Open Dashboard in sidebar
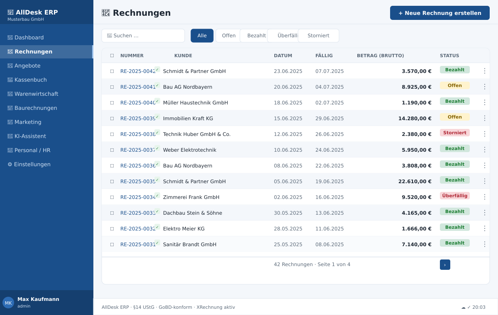498x315 pixels. pos(46,37)
